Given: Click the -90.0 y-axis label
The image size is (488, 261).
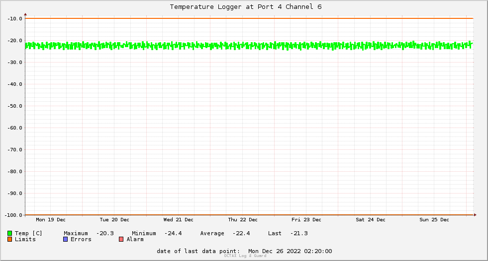Looking at the screenshot, I should (x=15, y=194).
